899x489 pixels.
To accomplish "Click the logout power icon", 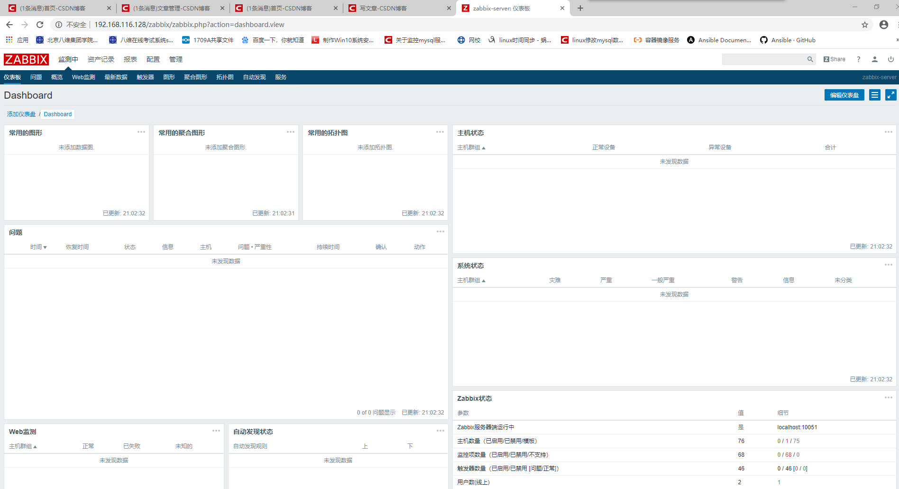I will [891, 59].
